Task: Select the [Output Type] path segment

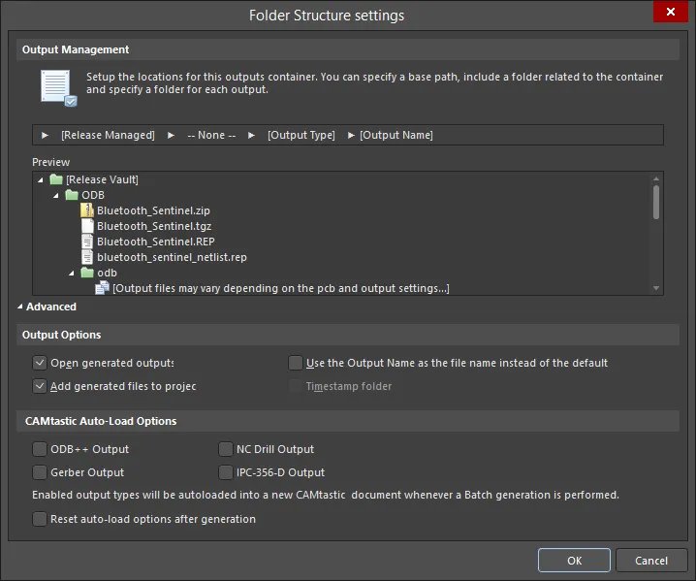Action: (301, 135)
